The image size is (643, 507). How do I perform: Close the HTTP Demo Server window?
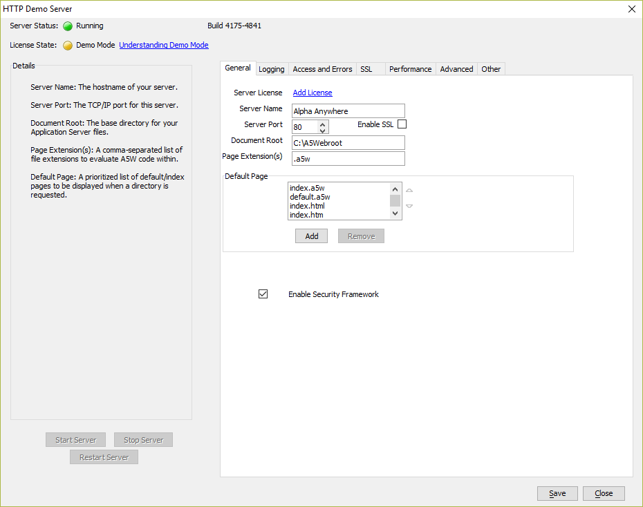[632, 9]
